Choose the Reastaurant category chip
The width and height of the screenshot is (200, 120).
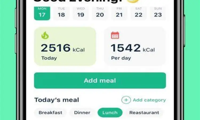tap(144, 113)
